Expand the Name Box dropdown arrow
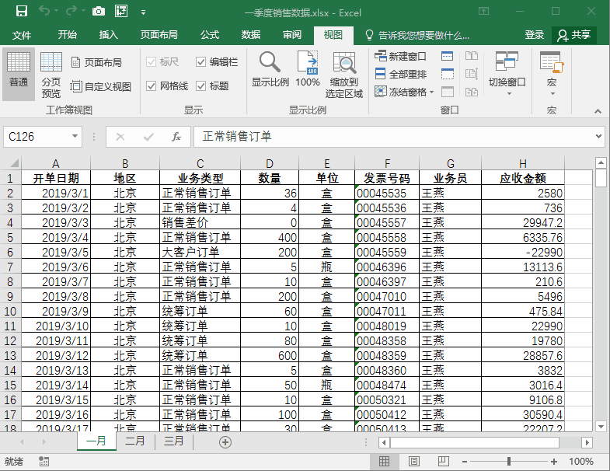Viewport: 610px width, 471px height. [x=75, y=137]
